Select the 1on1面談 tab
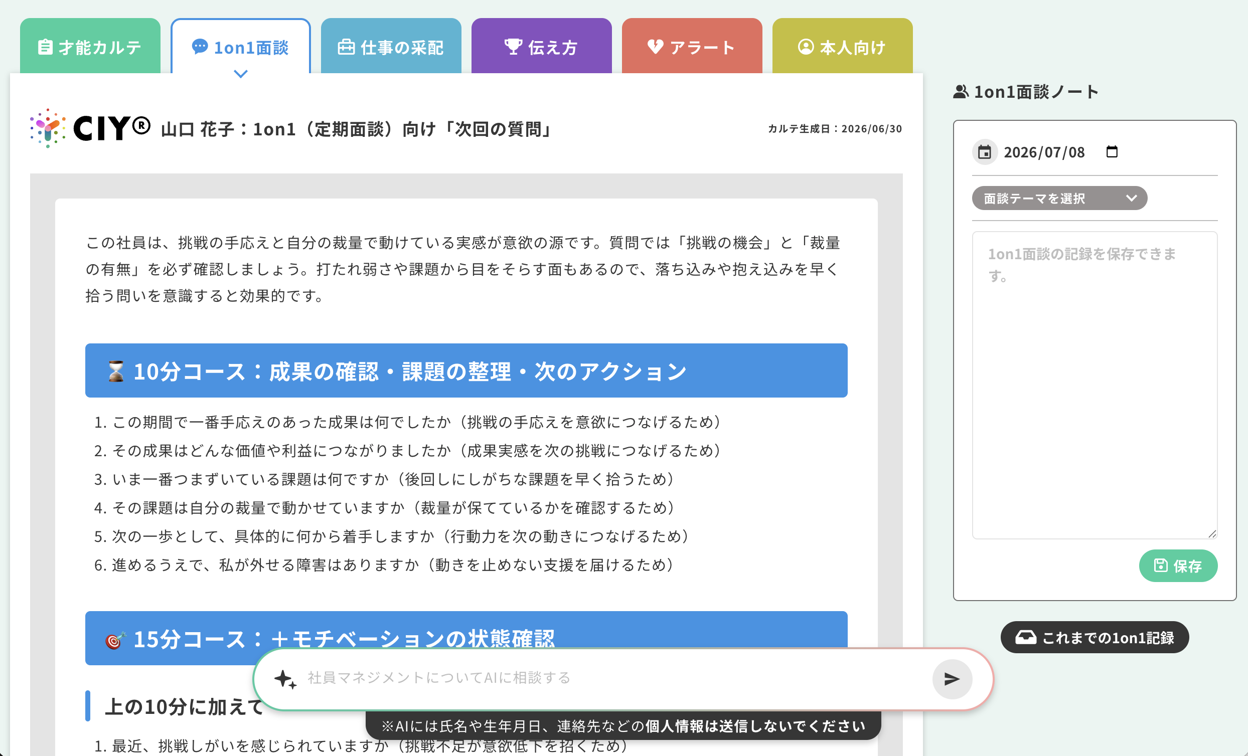1248x756 pixels. point(241,47)
